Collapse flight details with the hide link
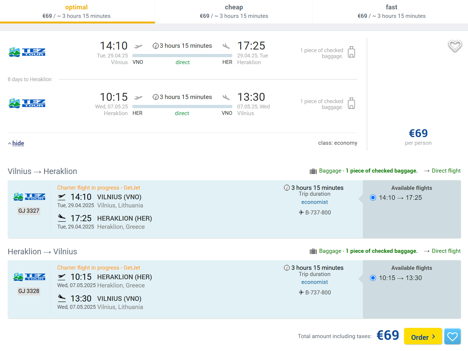This screenshot has height=351, width=468. point(18,143)
